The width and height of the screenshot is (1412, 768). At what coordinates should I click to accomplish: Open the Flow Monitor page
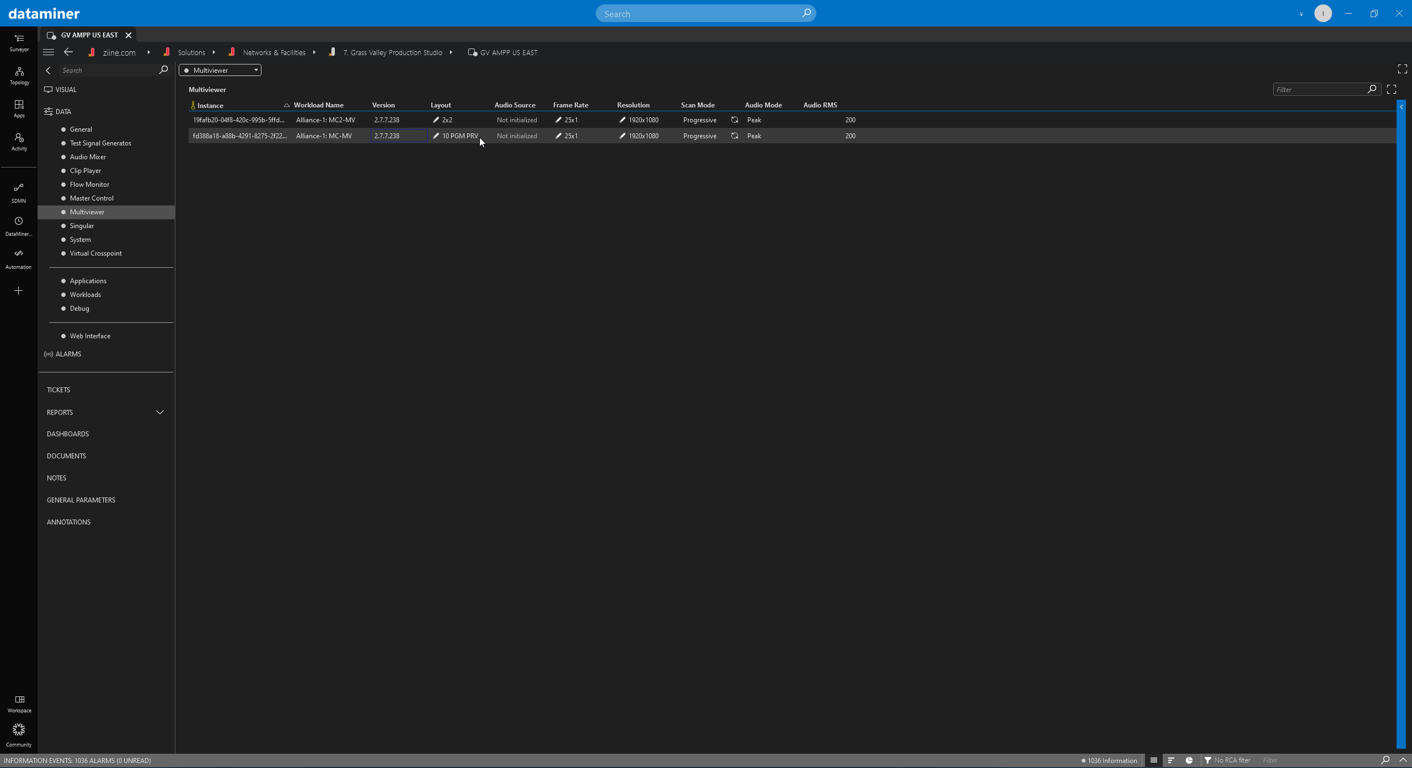point(89,185)
